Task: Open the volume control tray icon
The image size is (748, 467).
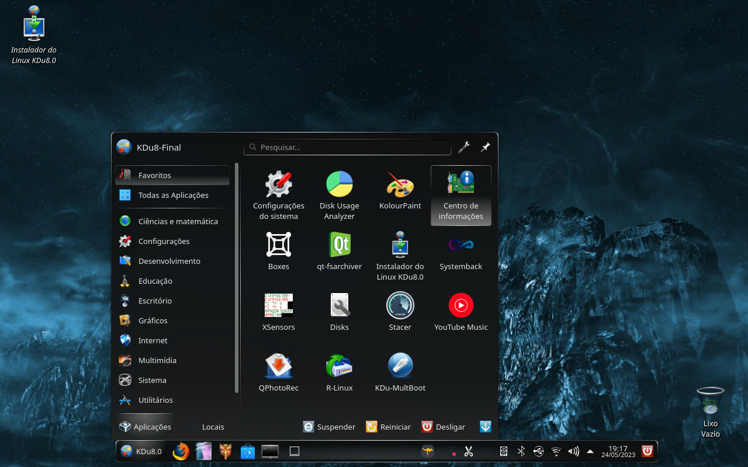Action: [574, 451]
